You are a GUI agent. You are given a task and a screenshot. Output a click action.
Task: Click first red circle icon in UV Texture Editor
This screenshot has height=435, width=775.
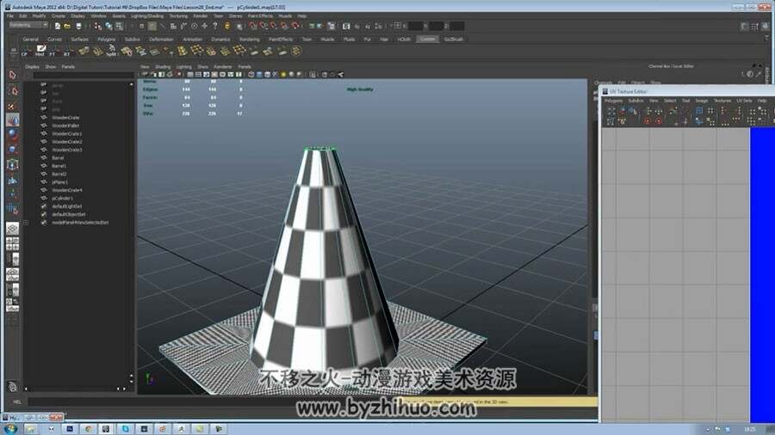(648, 121)
